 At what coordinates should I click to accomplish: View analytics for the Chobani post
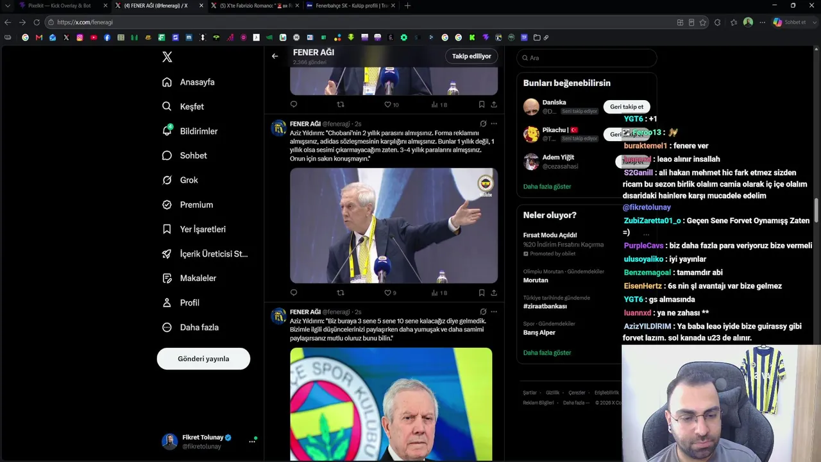pos(439,293)
